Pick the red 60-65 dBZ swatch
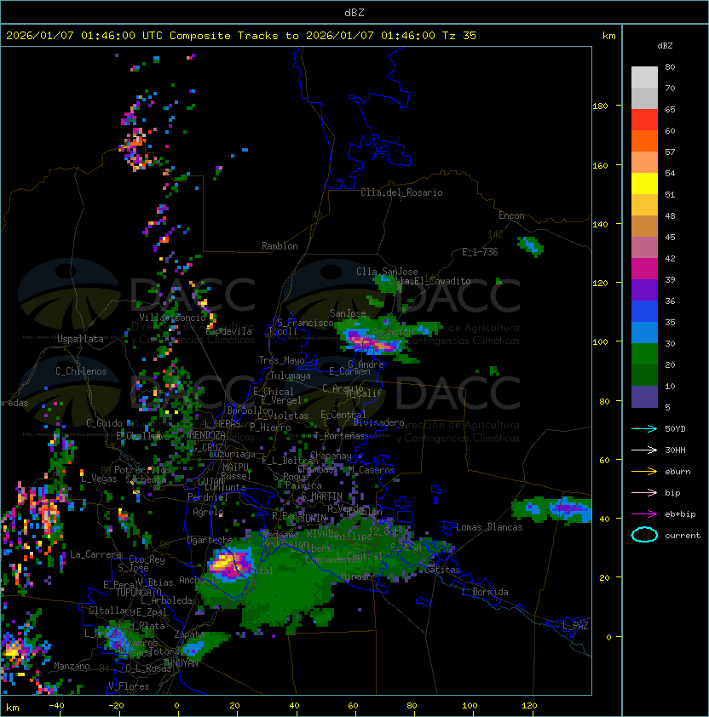This screenshot has height=717, width=709. click(x=644, y=120)
